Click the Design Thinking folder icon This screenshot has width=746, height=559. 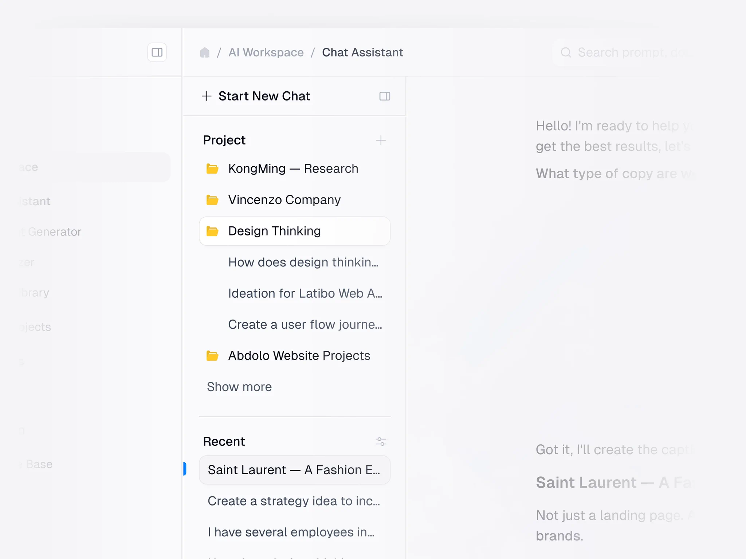[212, 231]
